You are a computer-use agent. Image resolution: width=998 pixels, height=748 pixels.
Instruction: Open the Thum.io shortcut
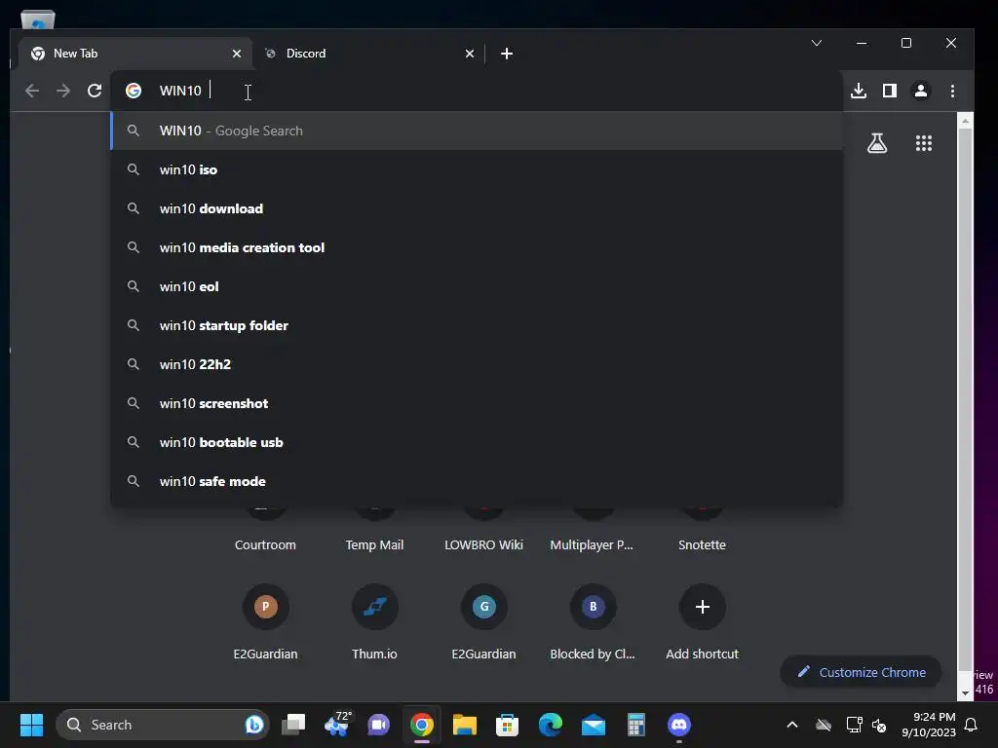pyautogui.click(x=374, y=621)
